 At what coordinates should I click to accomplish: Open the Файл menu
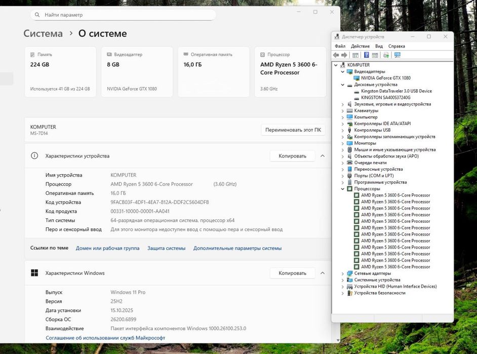(340, 46)
